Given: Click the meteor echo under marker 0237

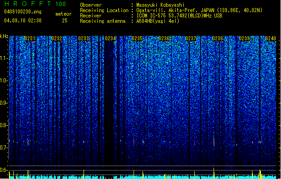Looking at the screenshot, I should (195, 143).
